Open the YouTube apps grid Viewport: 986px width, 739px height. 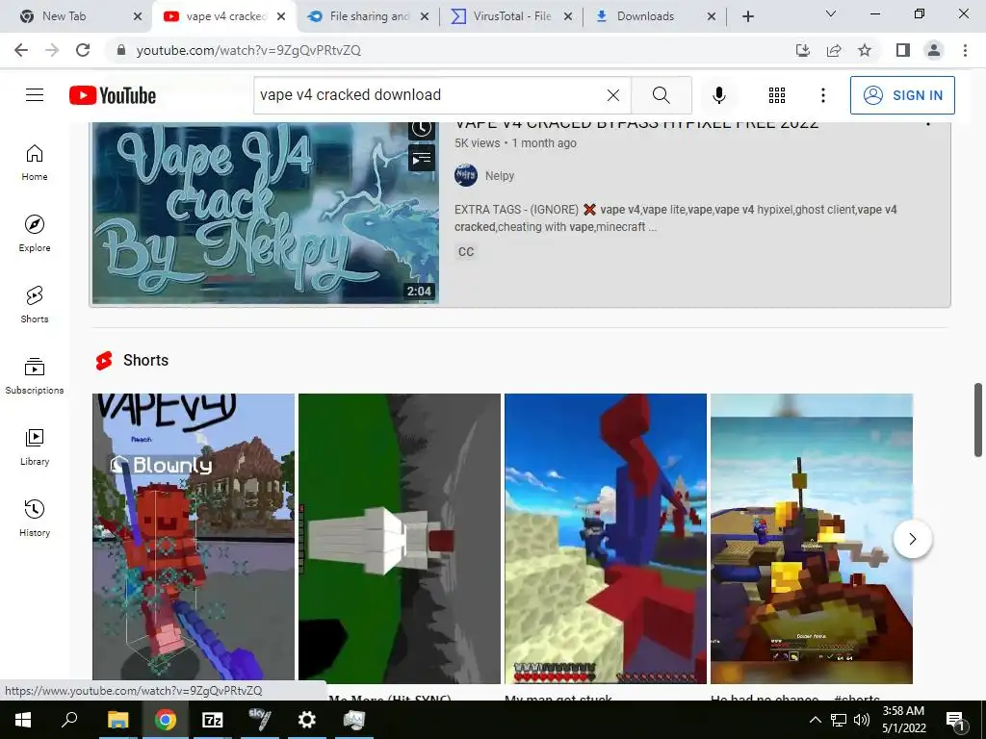point(777,95)
